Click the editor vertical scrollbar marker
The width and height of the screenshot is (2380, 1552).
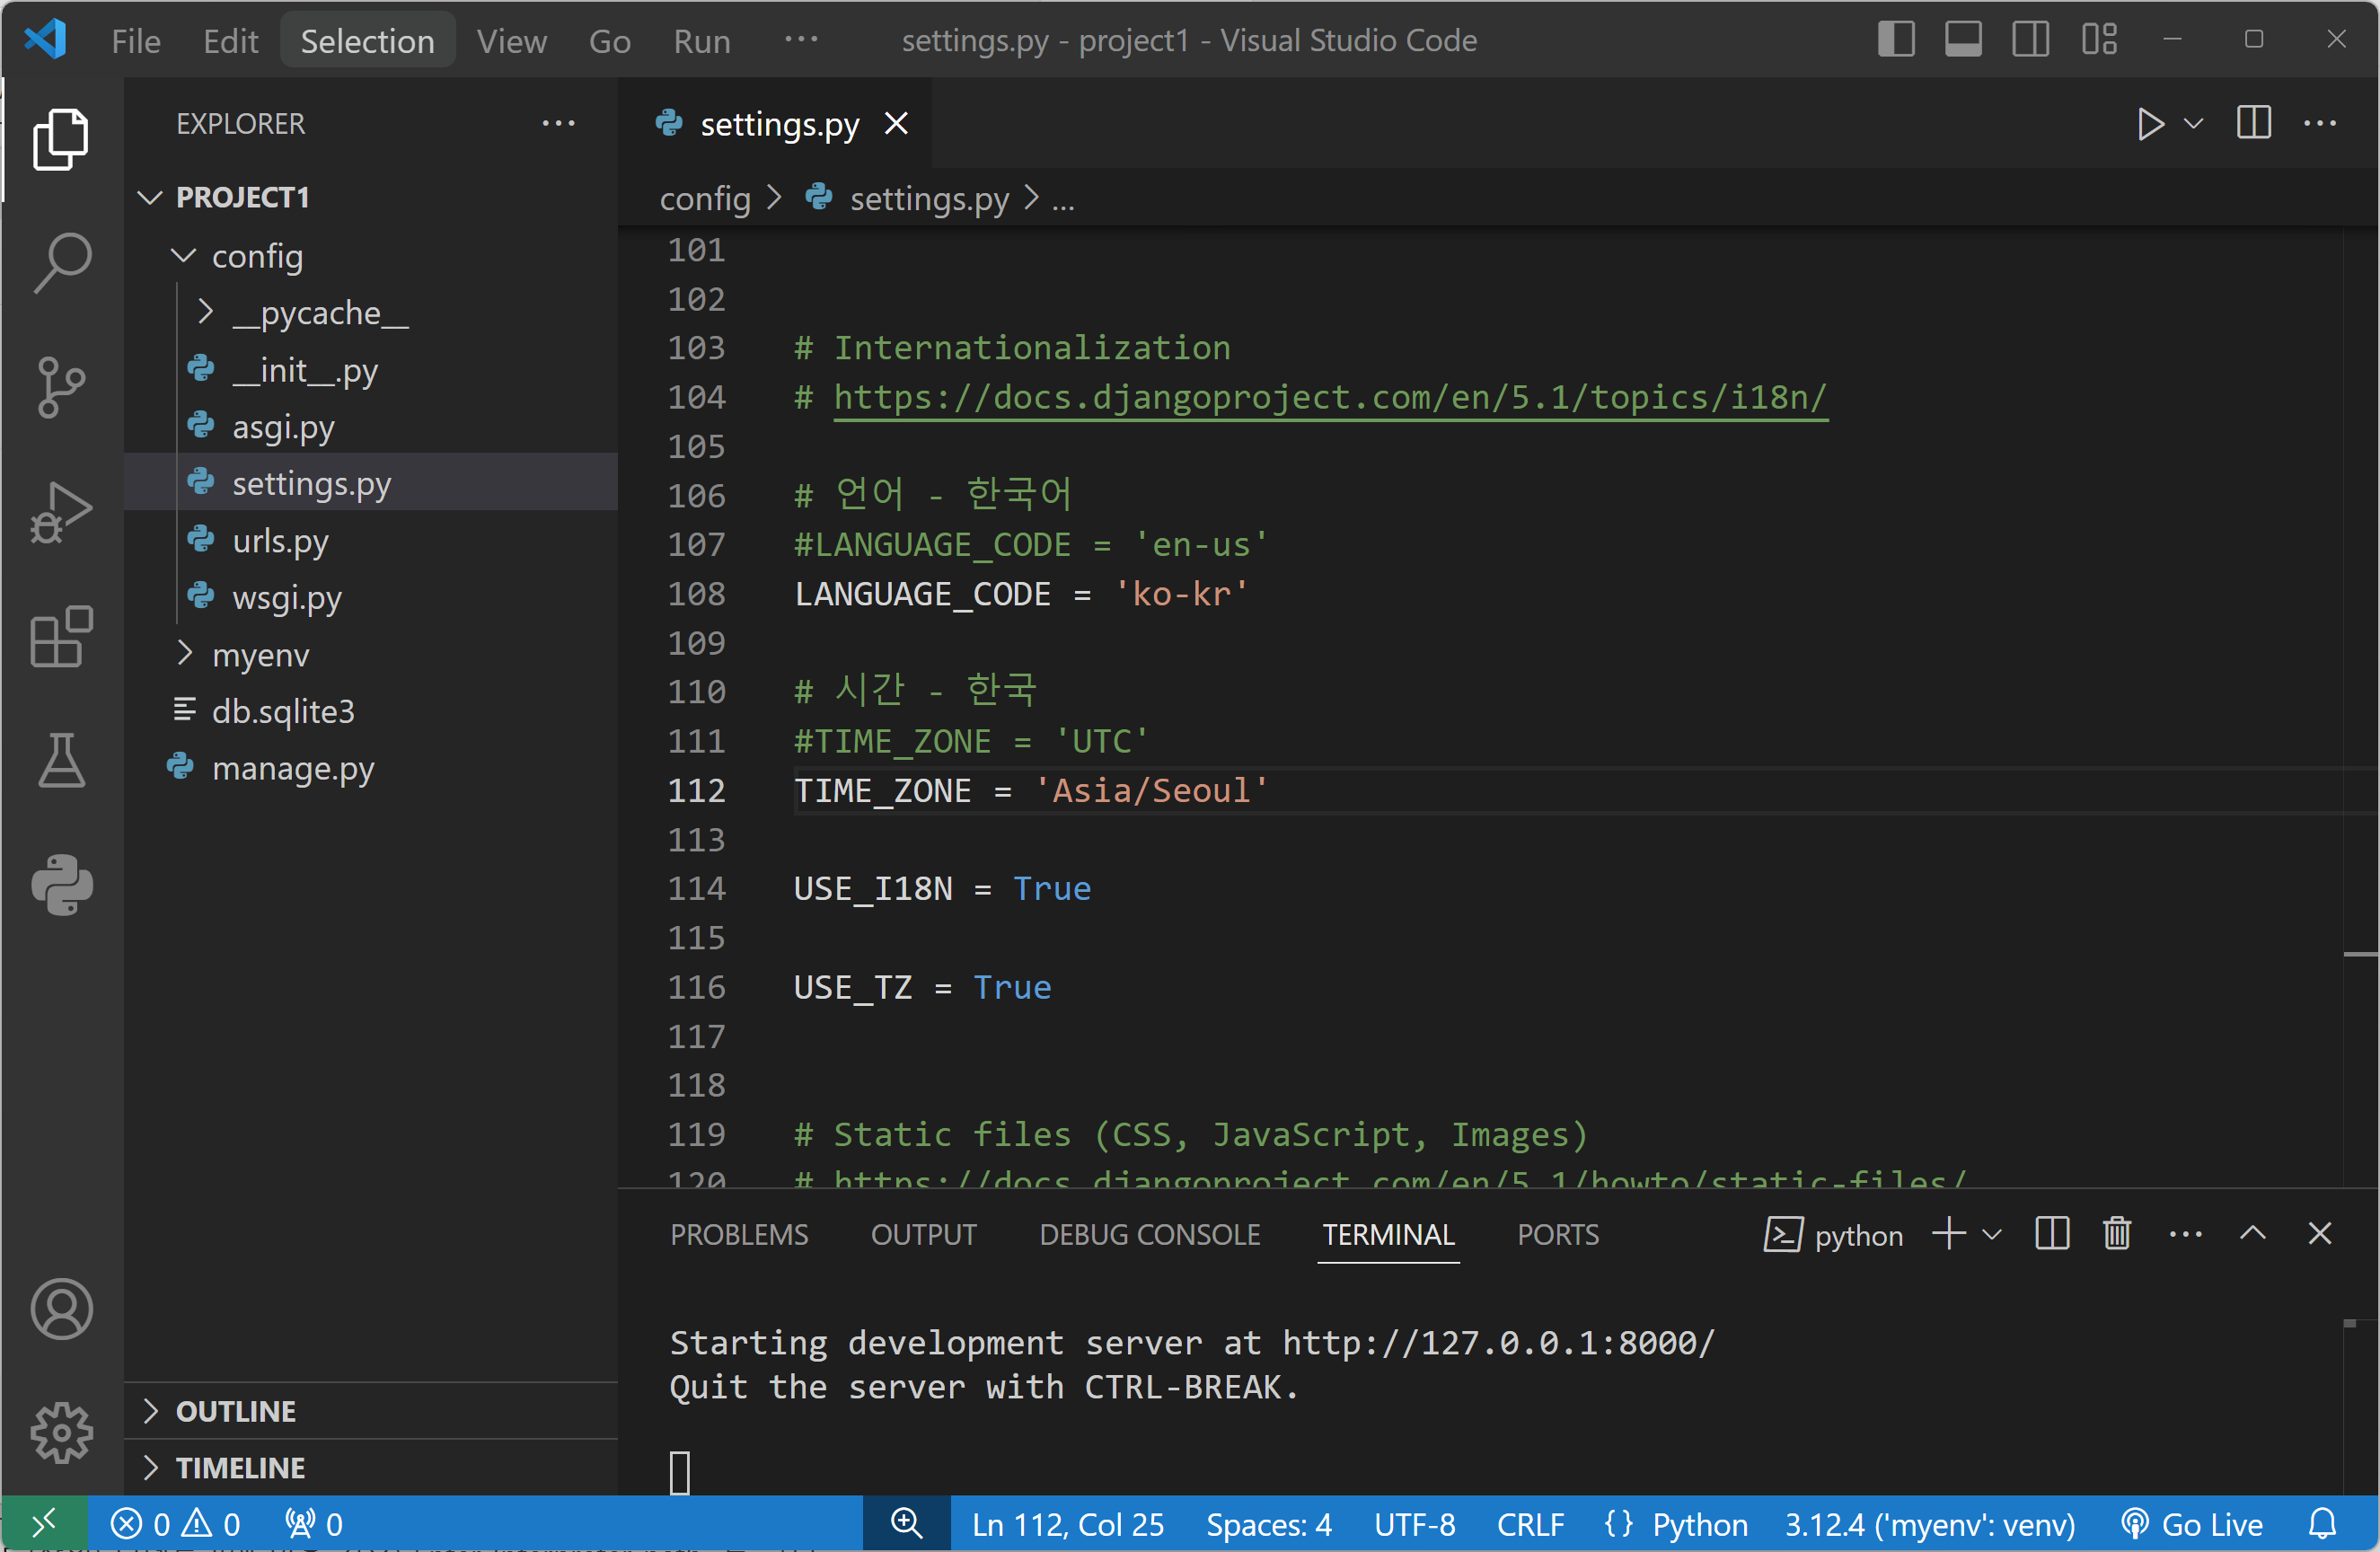pos(2359,955)
